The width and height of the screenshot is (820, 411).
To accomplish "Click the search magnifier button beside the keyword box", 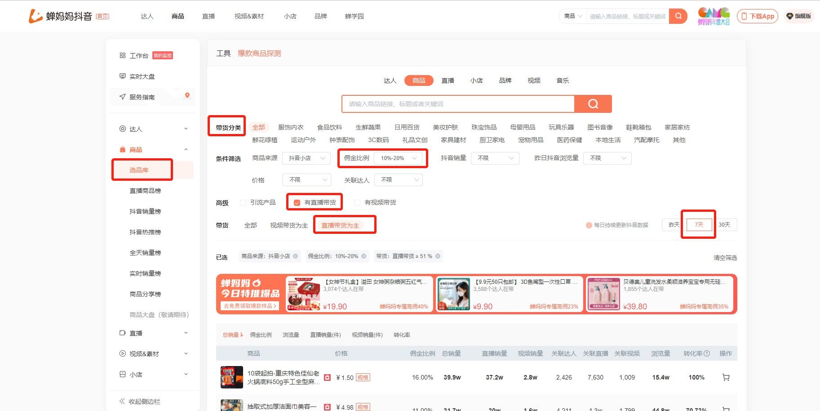I will (x=678, y=16).
